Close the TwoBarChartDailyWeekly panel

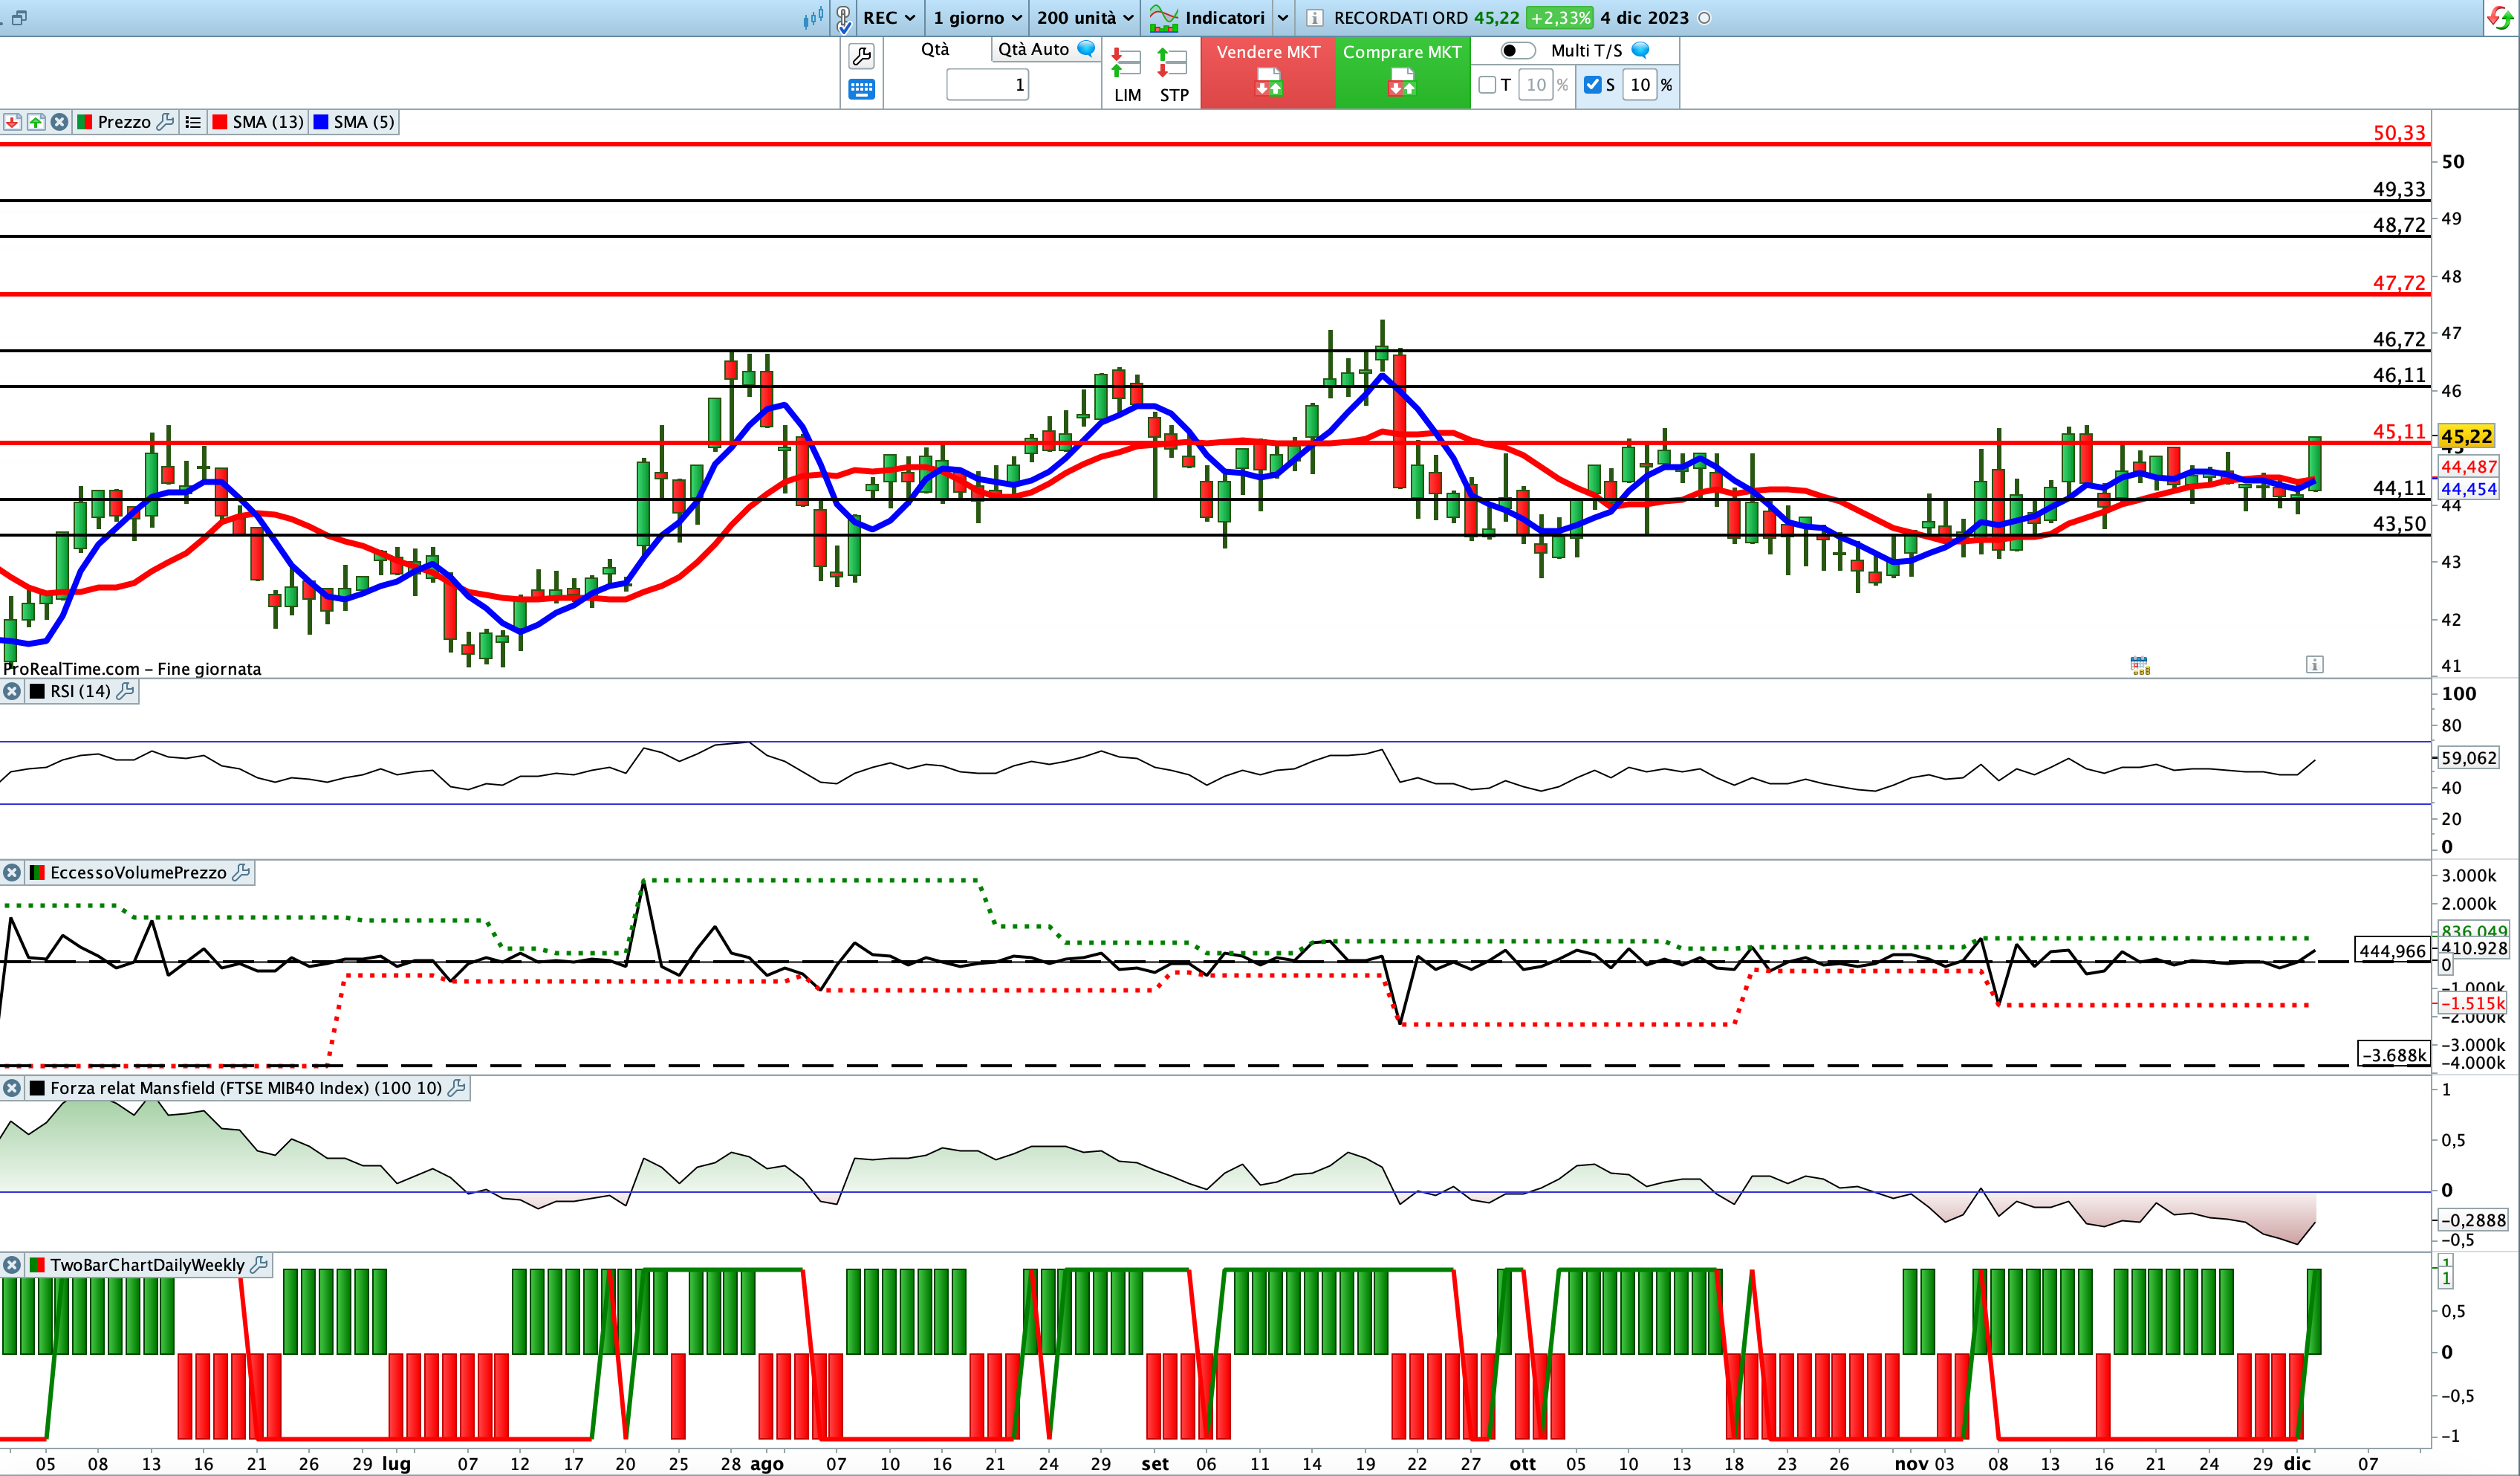[12, 1265]
